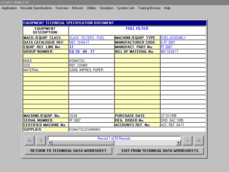Click the K-FF 3007 manufacturer code

coord(183,42)
